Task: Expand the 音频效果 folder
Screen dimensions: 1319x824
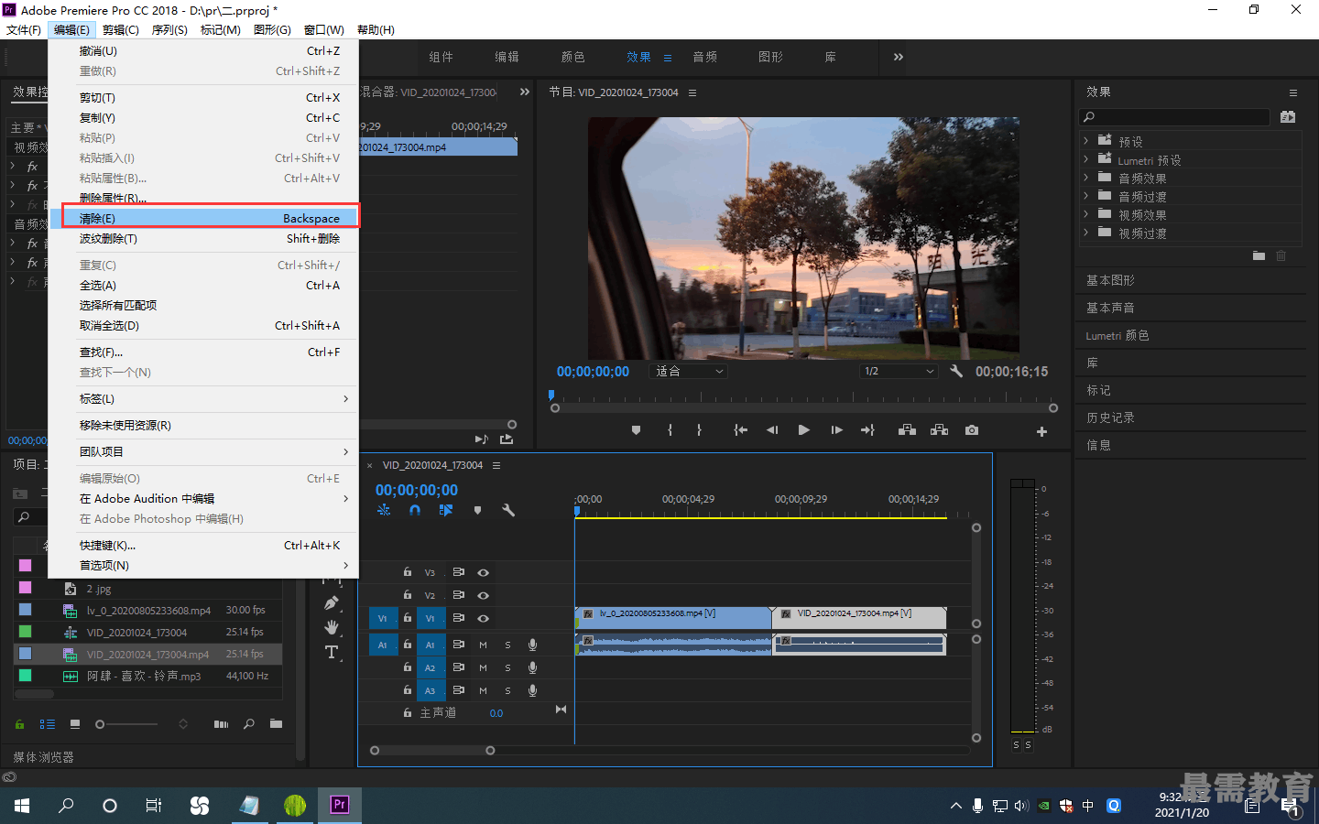Action: click(1086, 178)
